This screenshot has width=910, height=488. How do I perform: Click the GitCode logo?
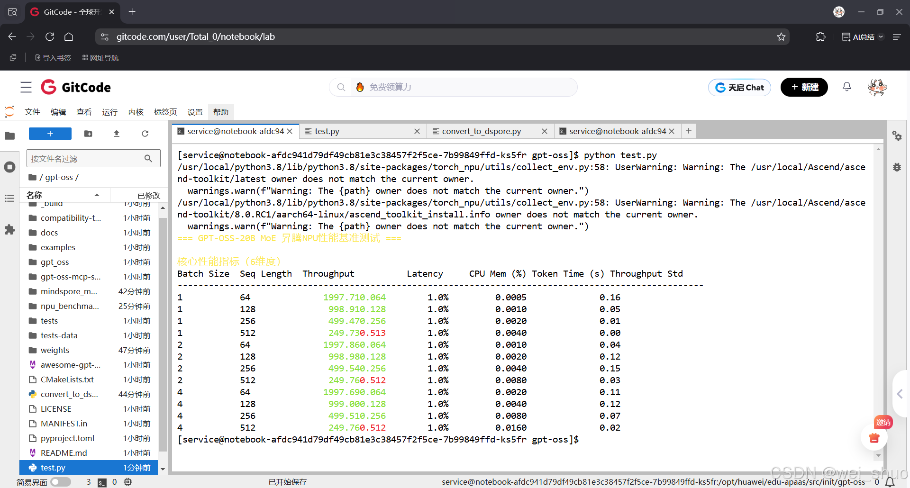point(76,87)
